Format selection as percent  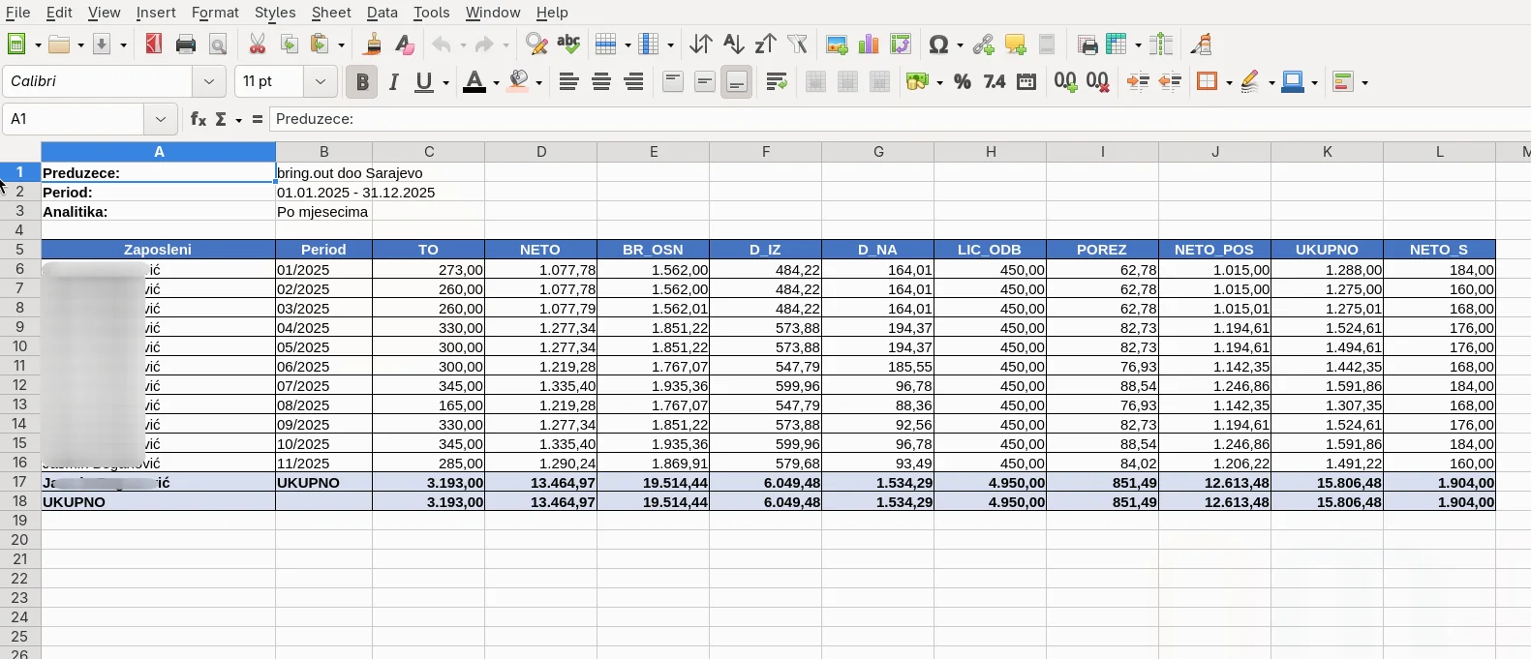coord(963,82)
